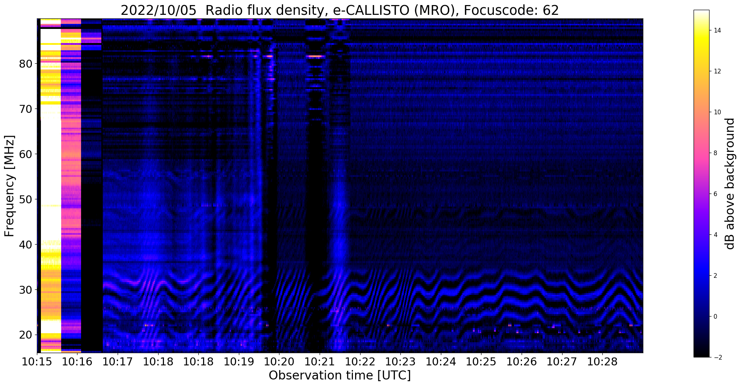The image size is (741, 386).
Task: Click the 30 MHz frequency axis tick
Action: click(26, 289)
